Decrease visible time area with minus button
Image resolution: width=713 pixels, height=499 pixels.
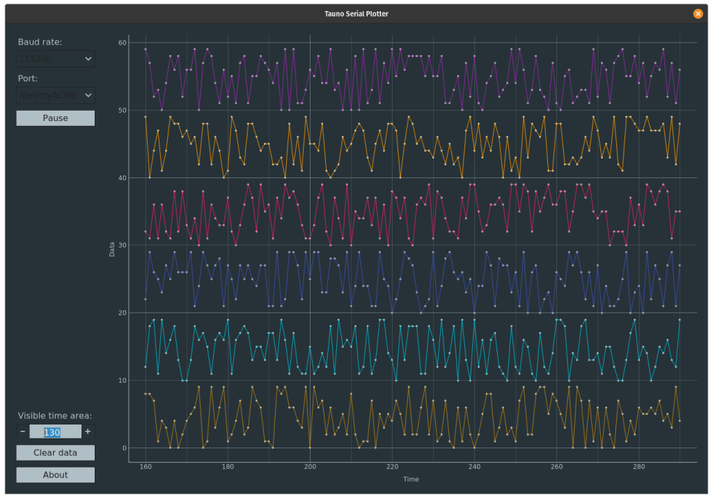tap(23, 432)
